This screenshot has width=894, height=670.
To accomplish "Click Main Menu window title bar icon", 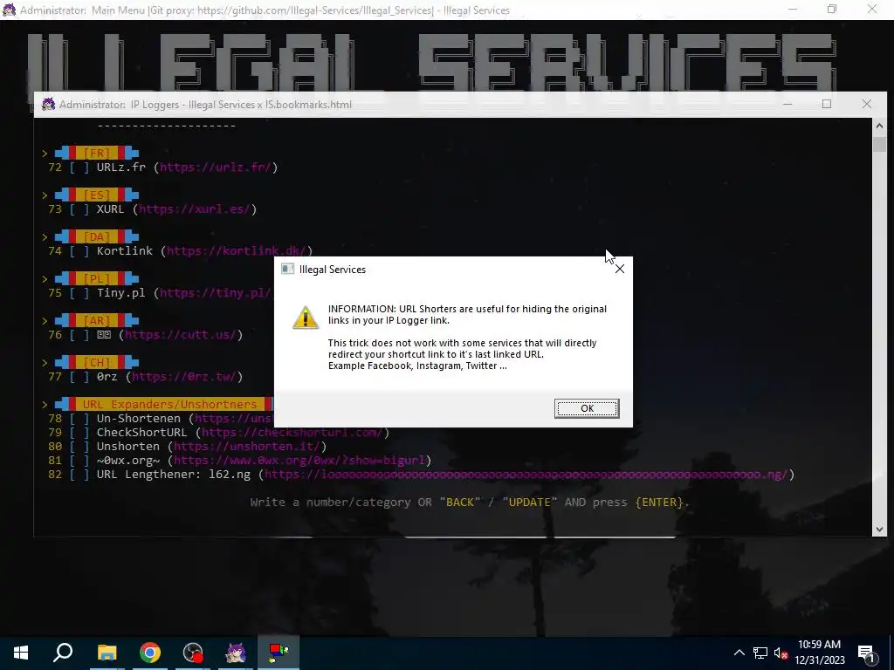I will point(9,10).
